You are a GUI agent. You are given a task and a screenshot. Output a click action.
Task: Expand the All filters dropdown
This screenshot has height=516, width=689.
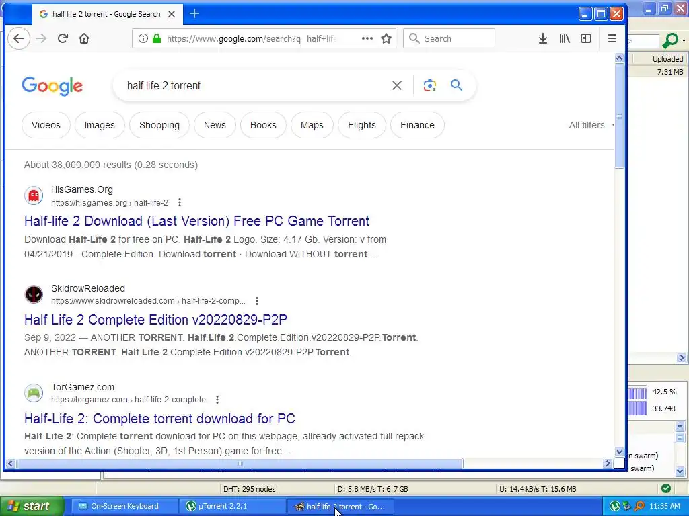click(x=591, y=125)
